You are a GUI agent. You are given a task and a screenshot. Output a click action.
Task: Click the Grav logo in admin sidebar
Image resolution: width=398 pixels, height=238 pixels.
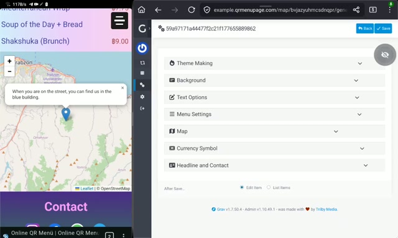pos(142,29)
